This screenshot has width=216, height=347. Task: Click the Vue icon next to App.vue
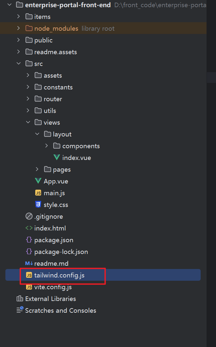click(x=38, y=181)
